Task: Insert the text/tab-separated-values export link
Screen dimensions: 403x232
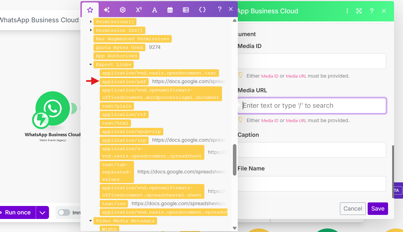Action: pyautogui.click(x=117, y=172)
